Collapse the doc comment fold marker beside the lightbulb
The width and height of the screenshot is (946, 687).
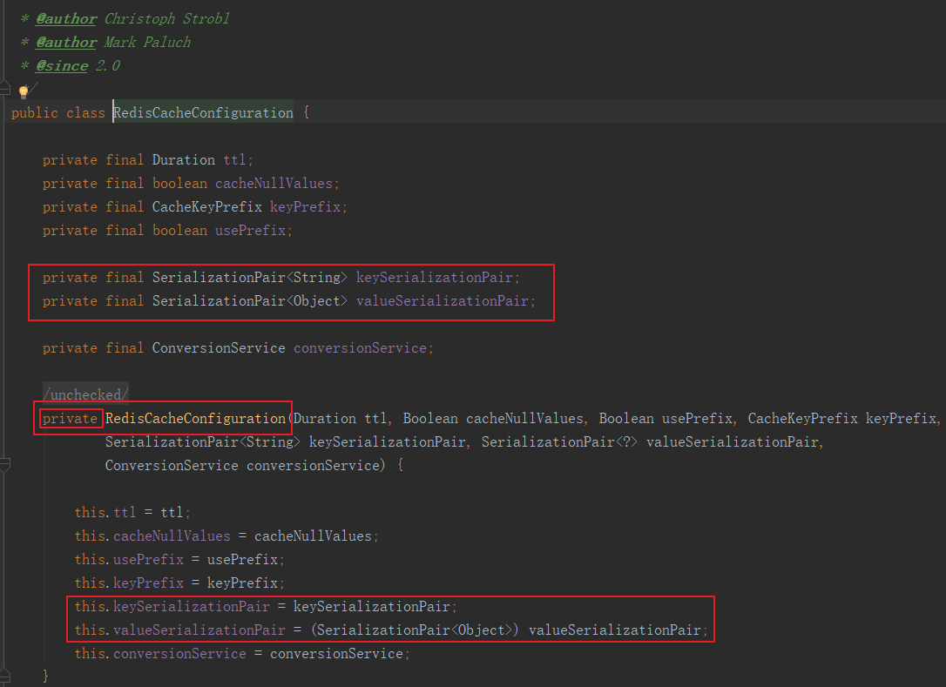click(5, 90)
